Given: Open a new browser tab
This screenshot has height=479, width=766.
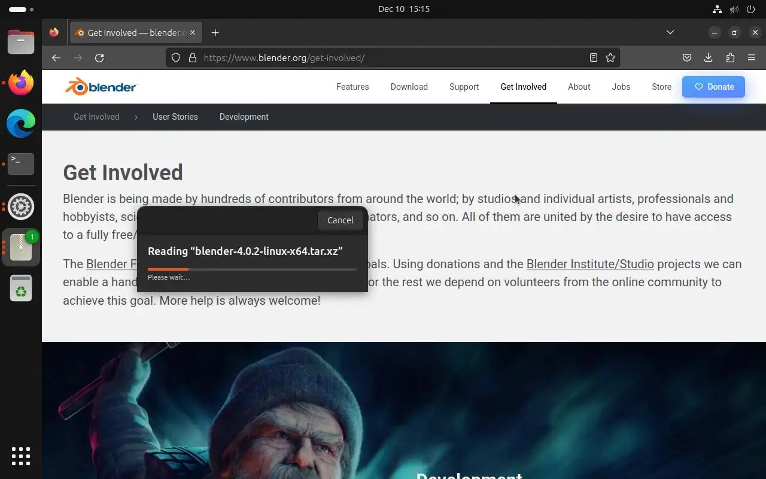Looking at the screenshot, I should tap(215, 32).
